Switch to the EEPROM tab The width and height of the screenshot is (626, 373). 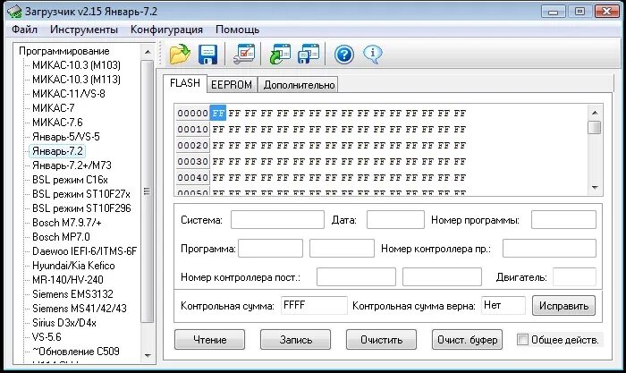232,85
